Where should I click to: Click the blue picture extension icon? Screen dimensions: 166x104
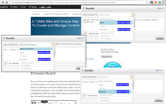coord(151,2)
